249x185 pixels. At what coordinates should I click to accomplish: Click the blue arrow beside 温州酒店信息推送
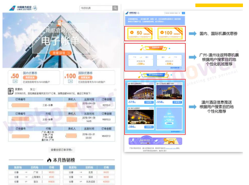point(192,107)
